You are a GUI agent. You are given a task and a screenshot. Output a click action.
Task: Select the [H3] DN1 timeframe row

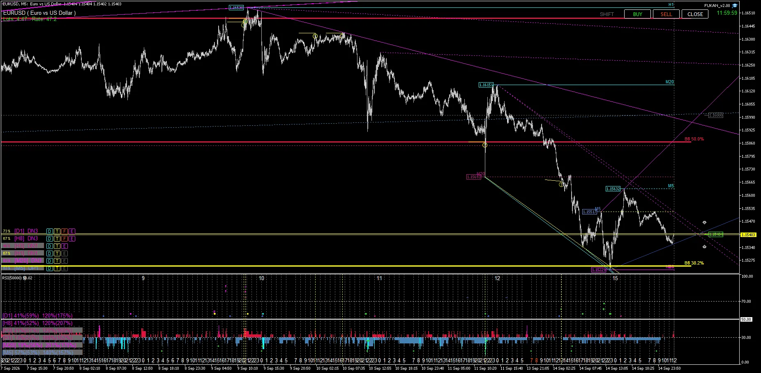[23, 246]
